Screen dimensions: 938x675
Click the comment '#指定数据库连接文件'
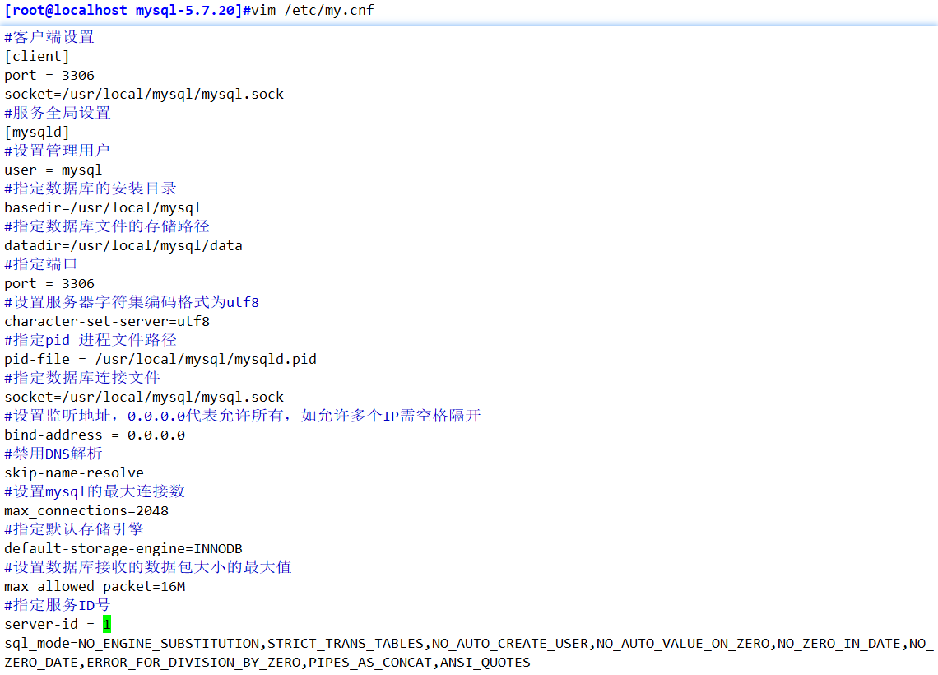click(x=82, y=378)
